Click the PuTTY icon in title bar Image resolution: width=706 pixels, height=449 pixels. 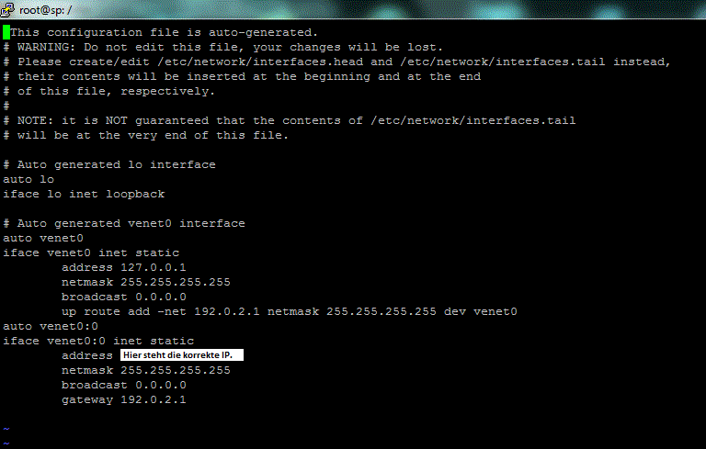point(7,9)
